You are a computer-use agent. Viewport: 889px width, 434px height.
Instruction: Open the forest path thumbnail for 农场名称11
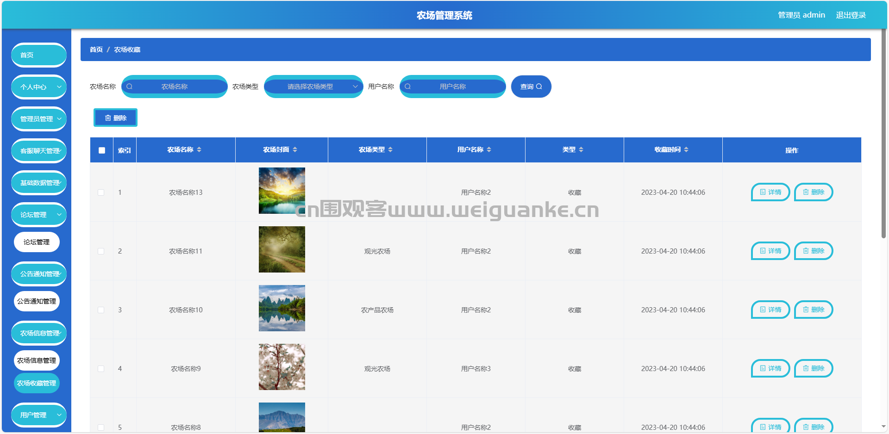[282, 249]
